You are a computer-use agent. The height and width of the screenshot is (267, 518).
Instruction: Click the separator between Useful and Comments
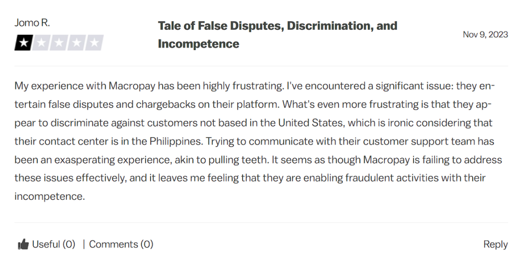click(83, 244)
